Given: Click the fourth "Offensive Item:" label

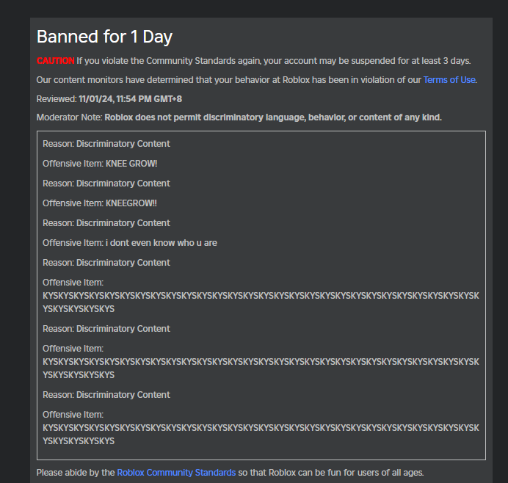Looking at the screenshot, I should [x=73, y=283].
